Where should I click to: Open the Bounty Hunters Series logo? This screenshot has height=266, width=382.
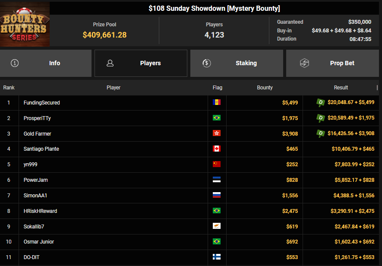pos(25,24)
